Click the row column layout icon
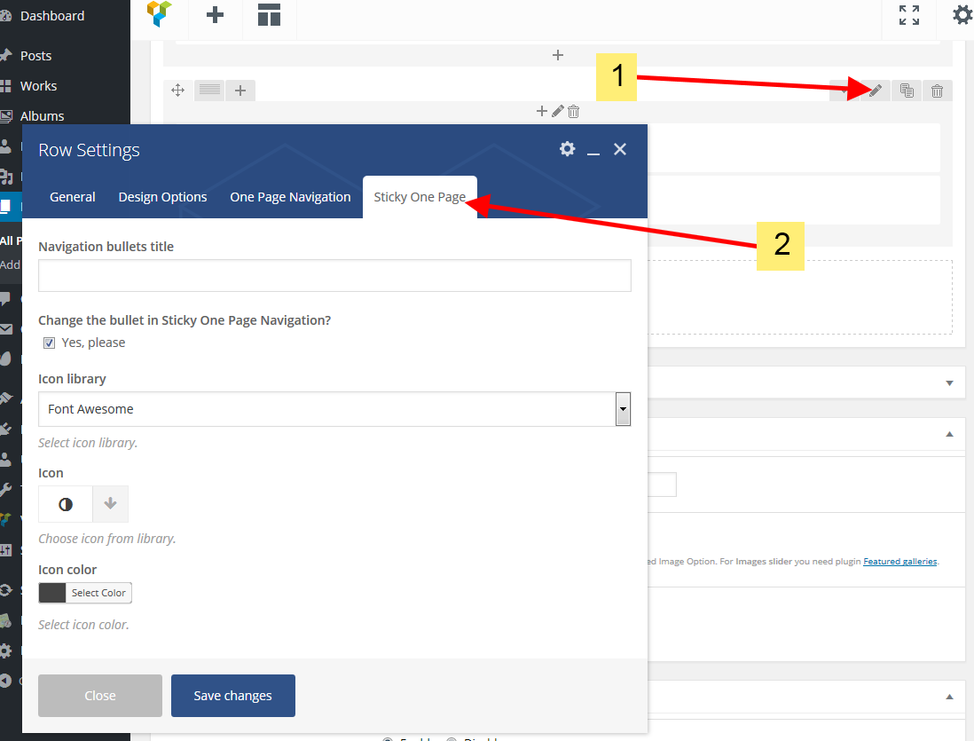This screenshot has height=741, width=974. [209, 90]
